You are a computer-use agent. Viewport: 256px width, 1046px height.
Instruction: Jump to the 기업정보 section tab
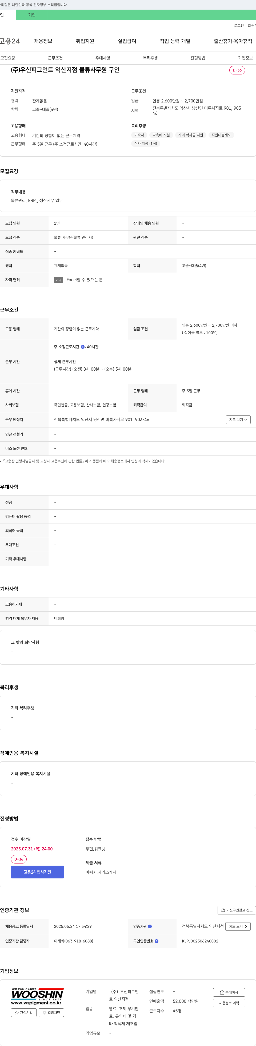pos(245,58)
